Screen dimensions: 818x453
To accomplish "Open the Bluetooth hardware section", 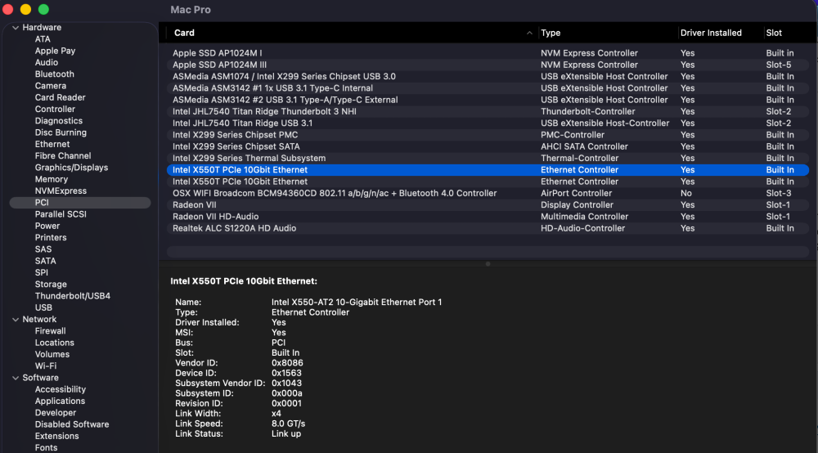I will click(54, 74).
